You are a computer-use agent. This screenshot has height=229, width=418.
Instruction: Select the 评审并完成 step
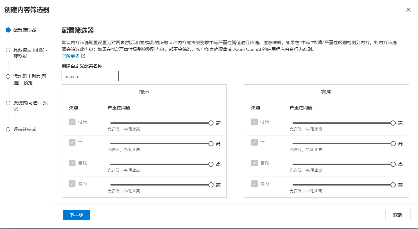pos(25,129)
